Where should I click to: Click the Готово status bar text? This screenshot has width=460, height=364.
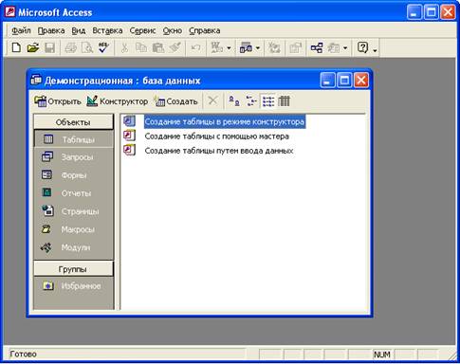tap(23, 354)
